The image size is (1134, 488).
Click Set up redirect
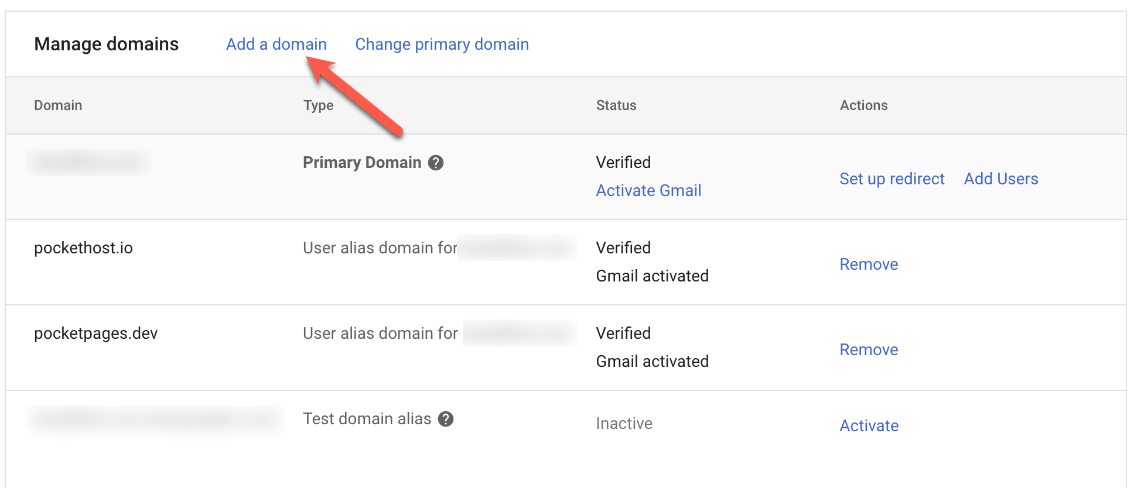click(x=892, y=179)
